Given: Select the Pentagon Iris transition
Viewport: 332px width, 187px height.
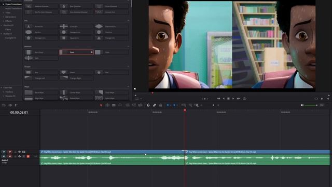Looking at the screenshot, I should (41, 38).
